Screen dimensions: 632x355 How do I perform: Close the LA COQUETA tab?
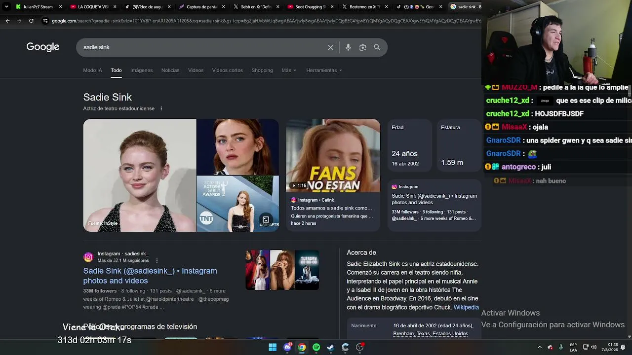click(115, 7)
